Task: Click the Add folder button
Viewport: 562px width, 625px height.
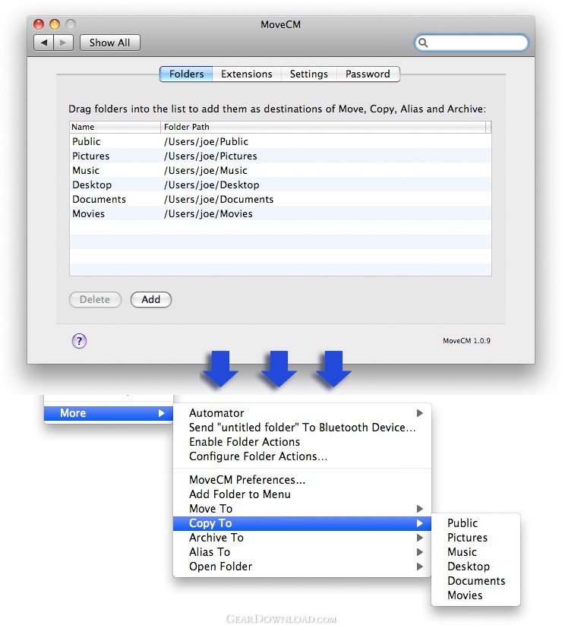Action: pos(150,300)
